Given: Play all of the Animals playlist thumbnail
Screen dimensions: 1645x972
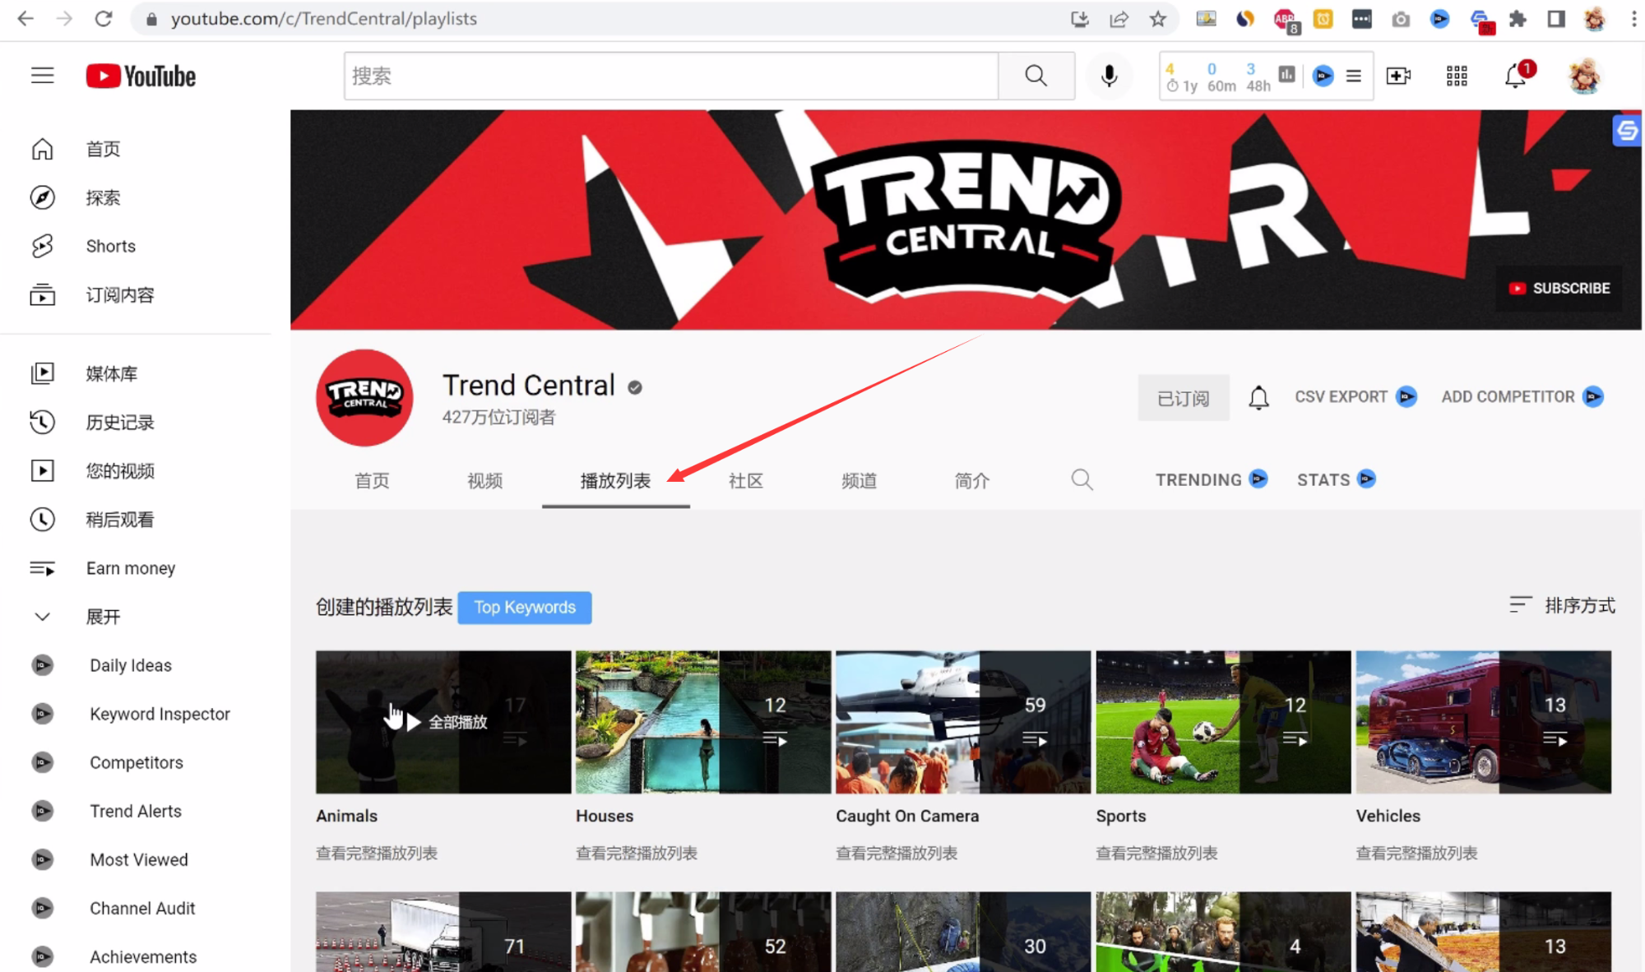Looking at the screenshot, I should [443, 722].
